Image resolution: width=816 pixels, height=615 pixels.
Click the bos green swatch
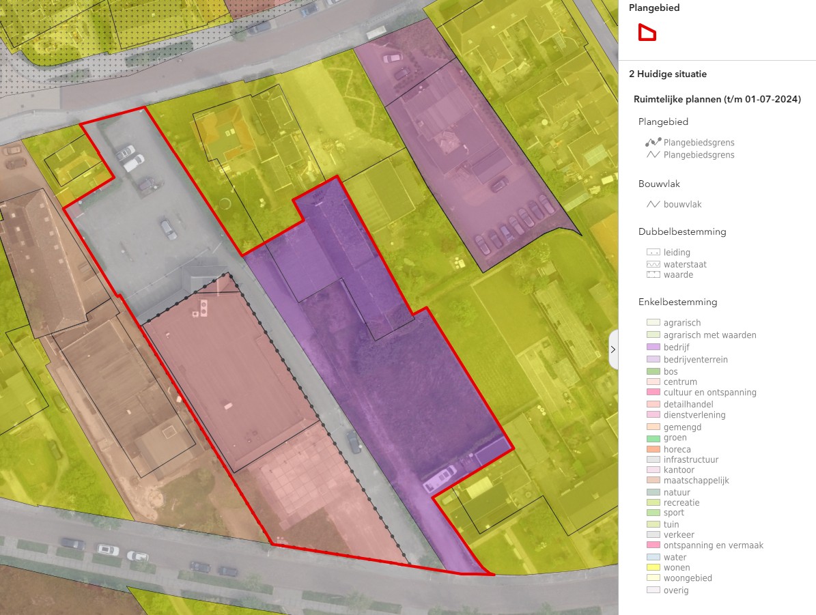[x=653, y=371]
